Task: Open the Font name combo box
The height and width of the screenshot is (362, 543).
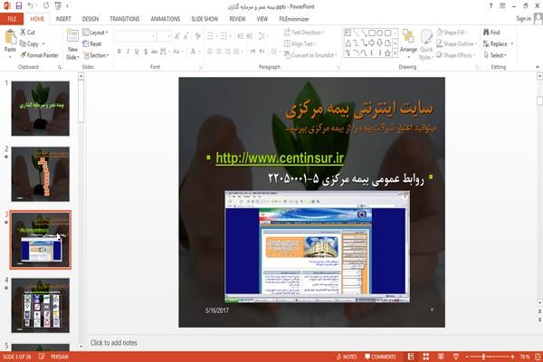Action: point(135,36)
